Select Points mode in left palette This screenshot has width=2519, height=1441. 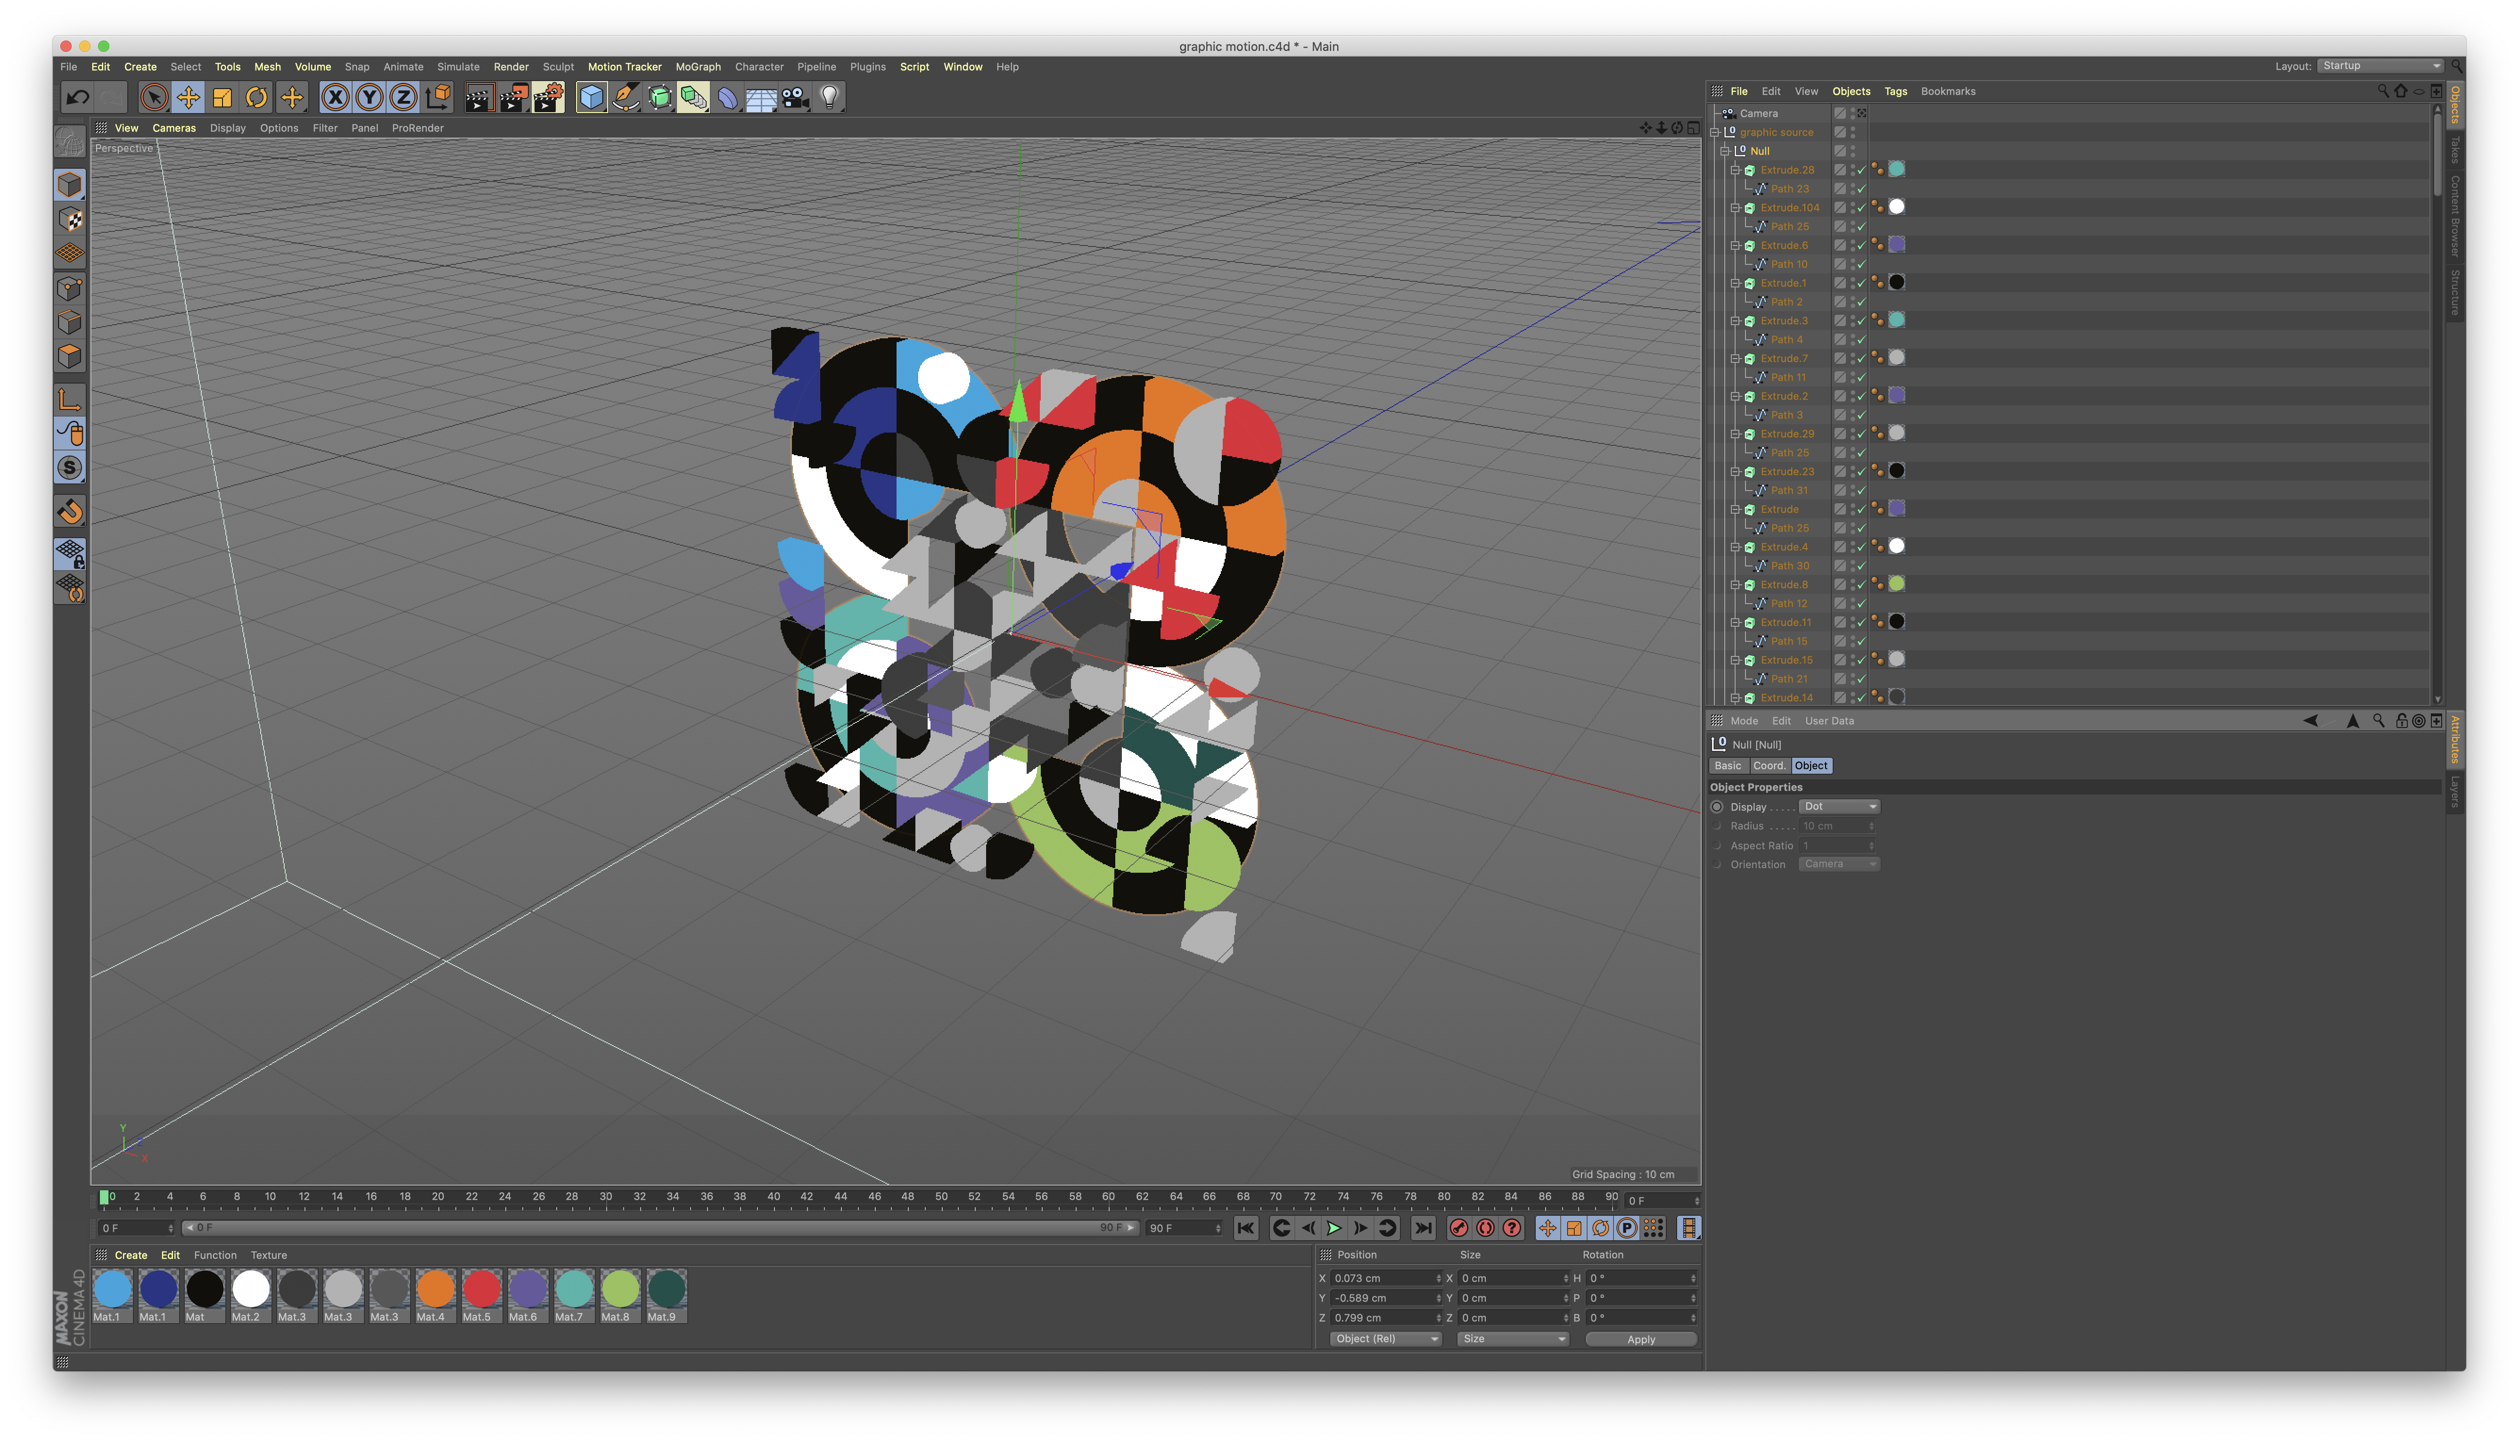[x=69, y=288]
